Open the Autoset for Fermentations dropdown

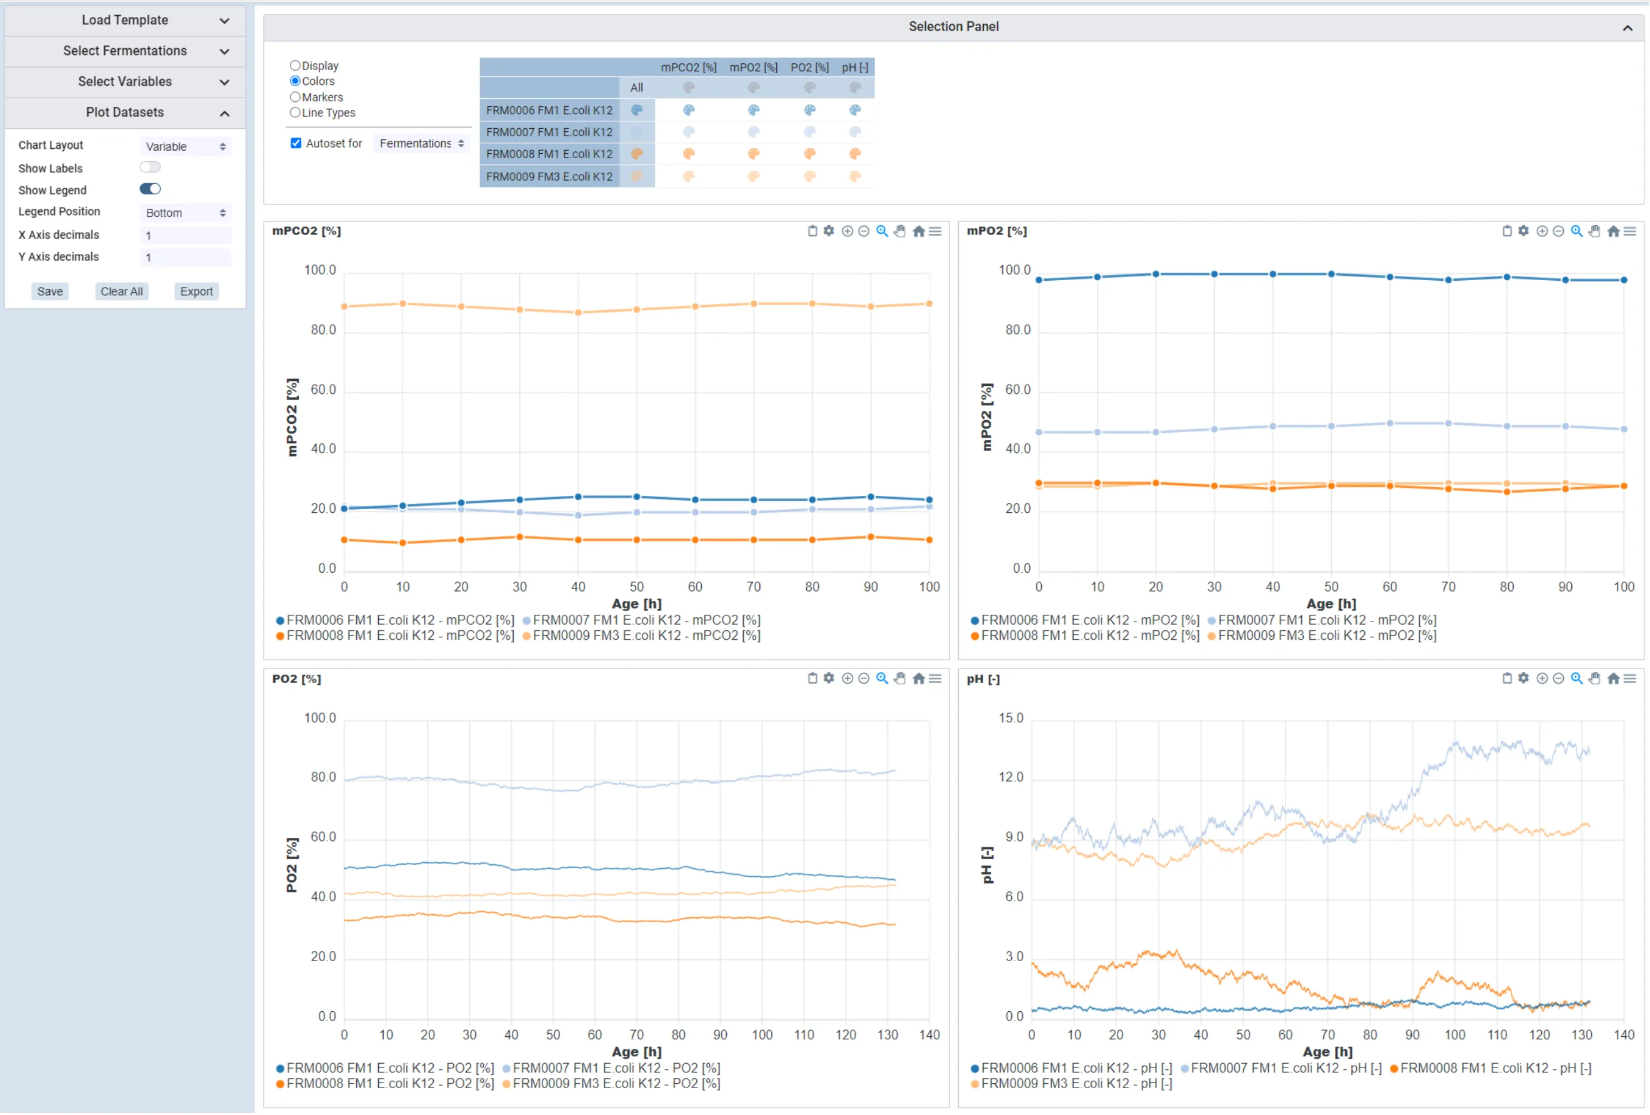coord(422,143)
